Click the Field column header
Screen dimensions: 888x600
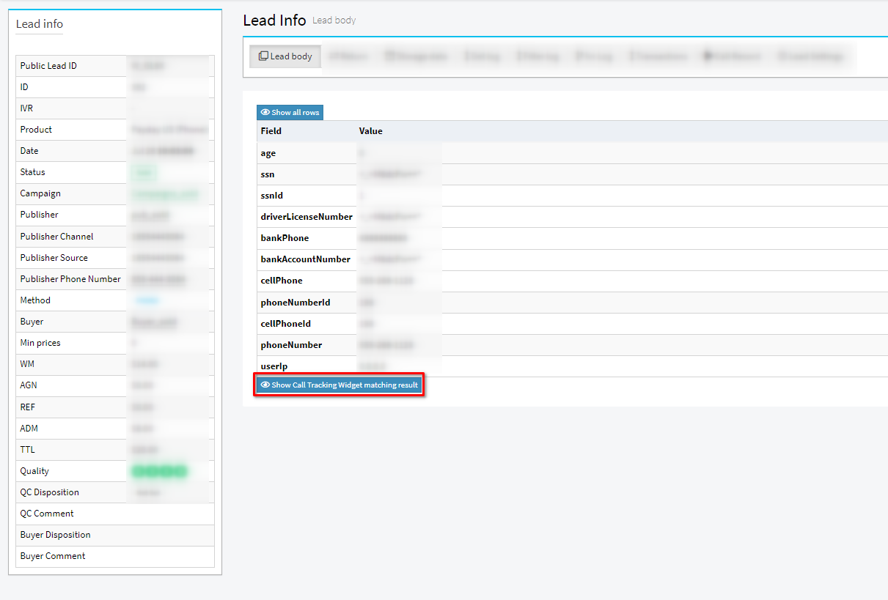pos(271,131)
